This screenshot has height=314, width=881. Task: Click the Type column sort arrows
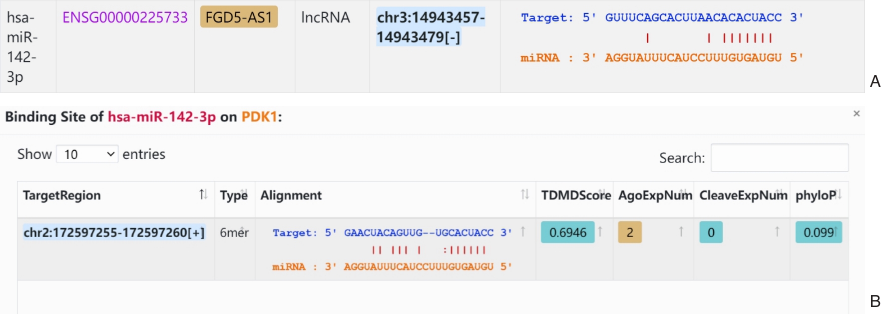click(244, 195)
